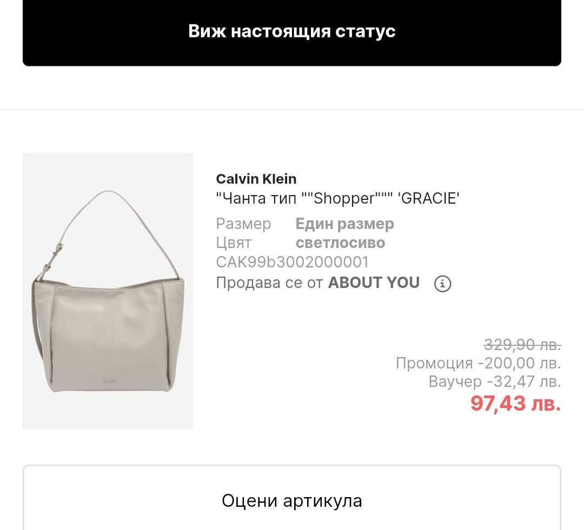This screenshot has width=584, height=530.
Task: Click the color value 'светлосиво'
Action: 340,243
